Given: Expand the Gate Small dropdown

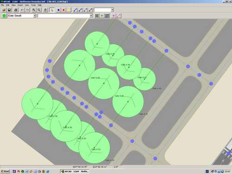Looking at the screenshot, I should (x=35, y=16).
